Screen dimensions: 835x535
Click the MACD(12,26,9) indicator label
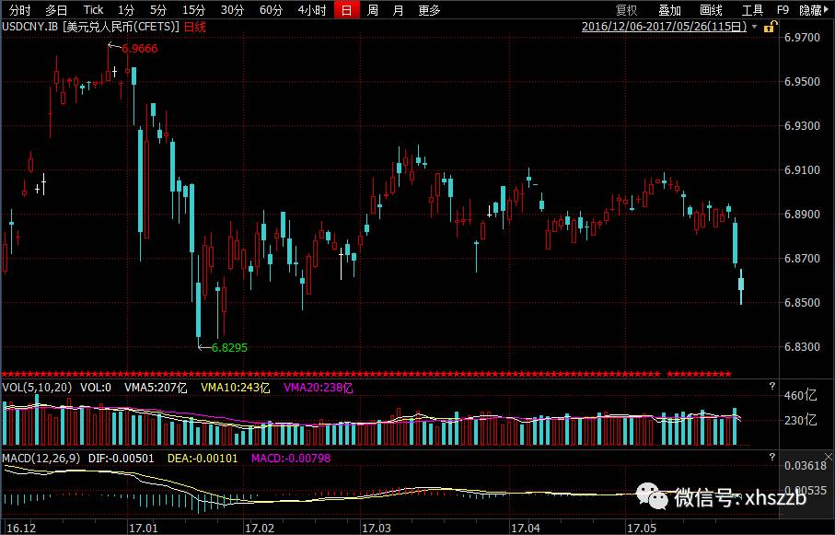pos(43,458)
